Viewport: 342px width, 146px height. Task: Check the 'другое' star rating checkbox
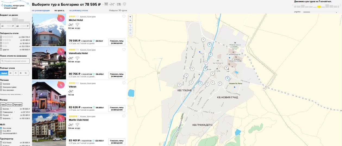tap(1, 49)
